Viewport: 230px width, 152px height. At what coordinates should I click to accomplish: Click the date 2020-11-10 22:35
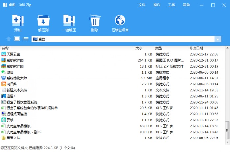coord(204,120)
